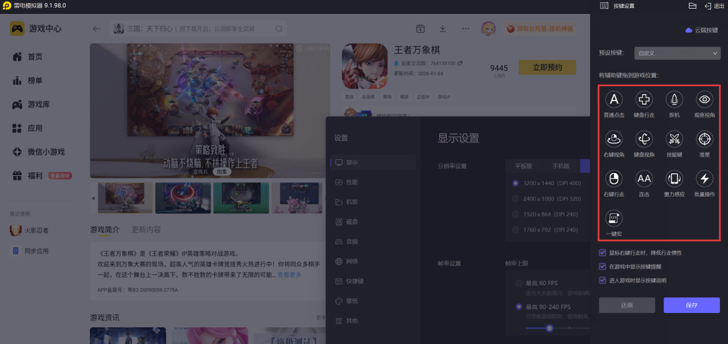Viewport: 728px width, 344px height.
Task: Open 显示 settings category
Action: pos(373,162)
